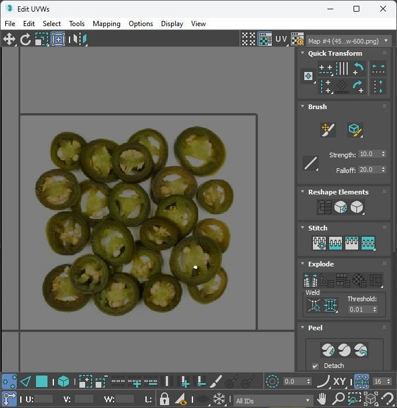
Task: Enable Edge sub-object mode
Action: coord(26,381)
